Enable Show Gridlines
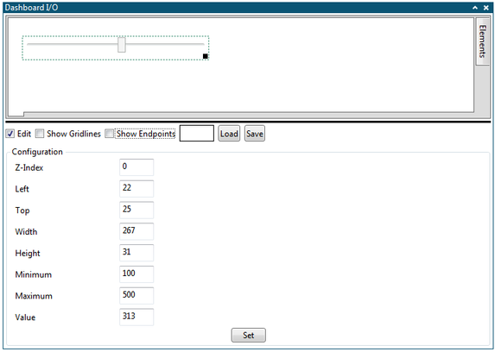This screenshot has height=352, width=495. coord(40,134)
